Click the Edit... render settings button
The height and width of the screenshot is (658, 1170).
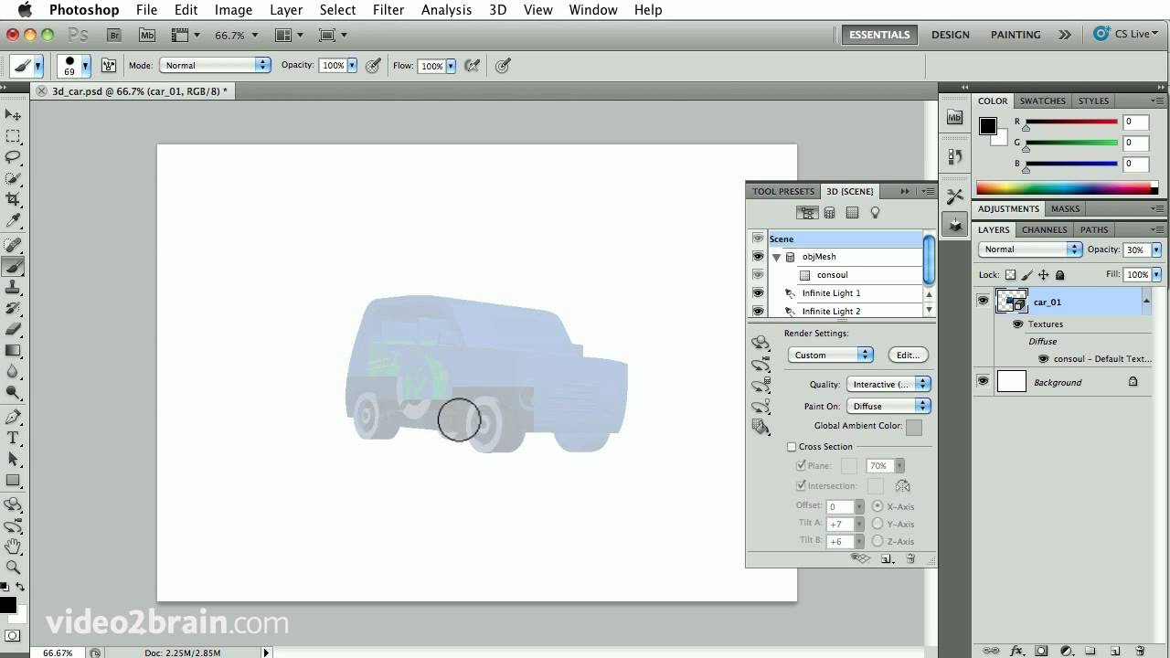(x=907, y=355)
